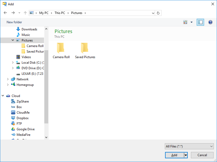The width and height of the screenshot is (217, 162).
Task: Open the FTP connection entry
Action: [16, 124]
